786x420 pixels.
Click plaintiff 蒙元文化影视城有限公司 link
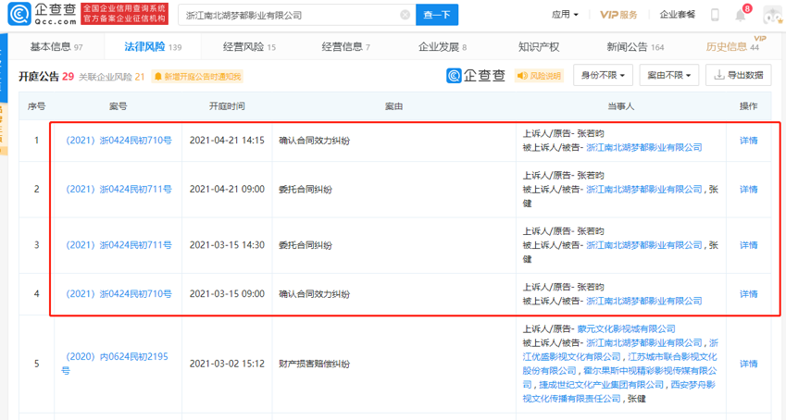tap(629, 328)
